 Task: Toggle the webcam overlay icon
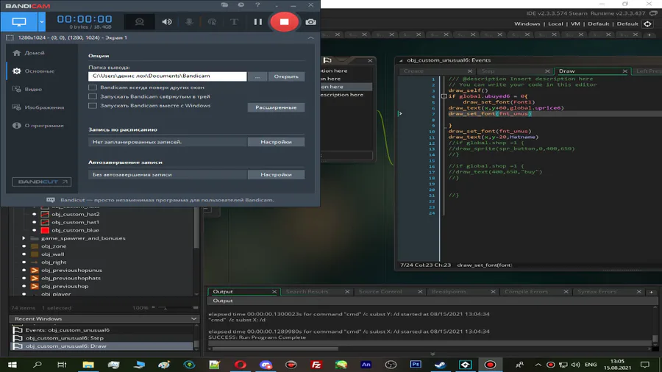click(139, 22)
